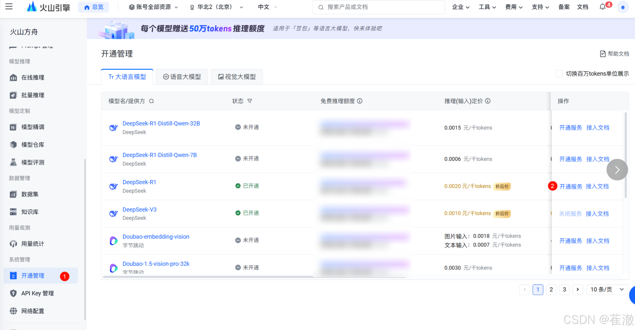
Task: Click the user avatar icon
Action: tap(623, 7)
